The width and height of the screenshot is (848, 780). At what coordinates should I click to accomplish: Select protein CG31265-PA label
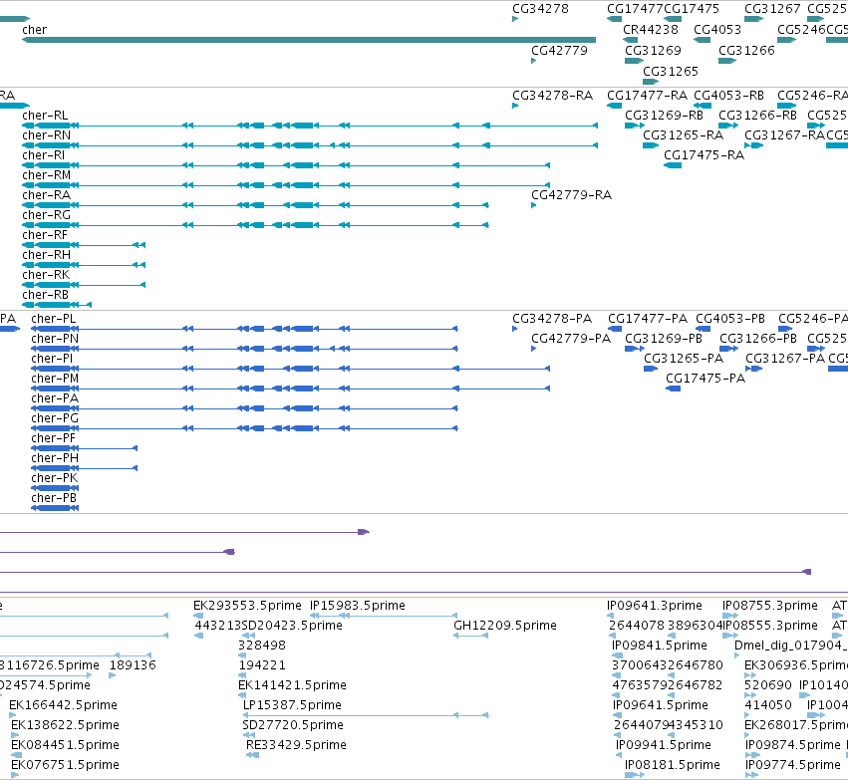[x=683, y=359]
